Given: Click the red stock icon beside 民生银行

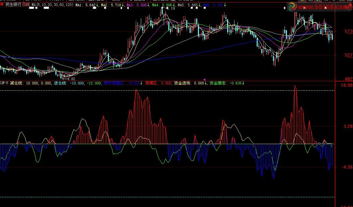Looking at the screenshot, I should tap(2, 5).
